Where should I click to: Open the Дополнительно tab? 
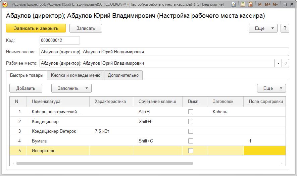tap(123, 75)
